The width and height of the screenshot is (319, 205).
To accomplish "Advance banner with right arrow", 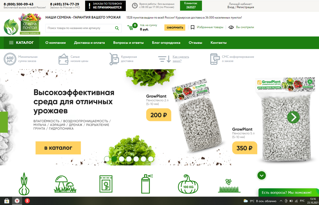I will 293,117.
